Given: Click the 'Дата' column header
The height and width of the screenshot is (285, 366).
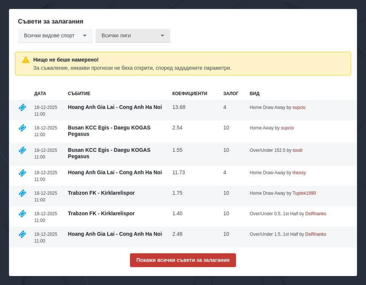Looking at the screenshot, I should point(40,94).
